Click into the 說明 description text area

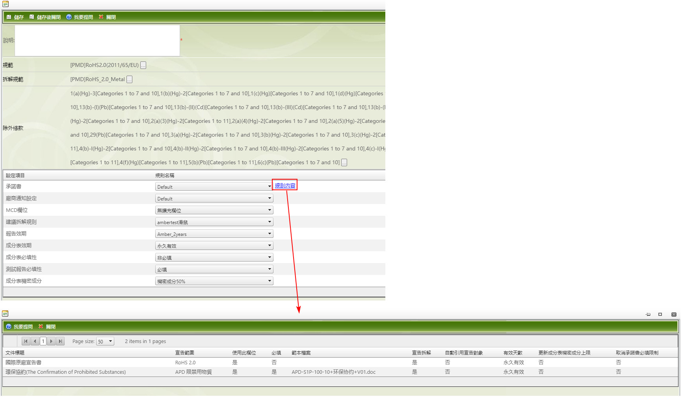click(x=97, y=41)
